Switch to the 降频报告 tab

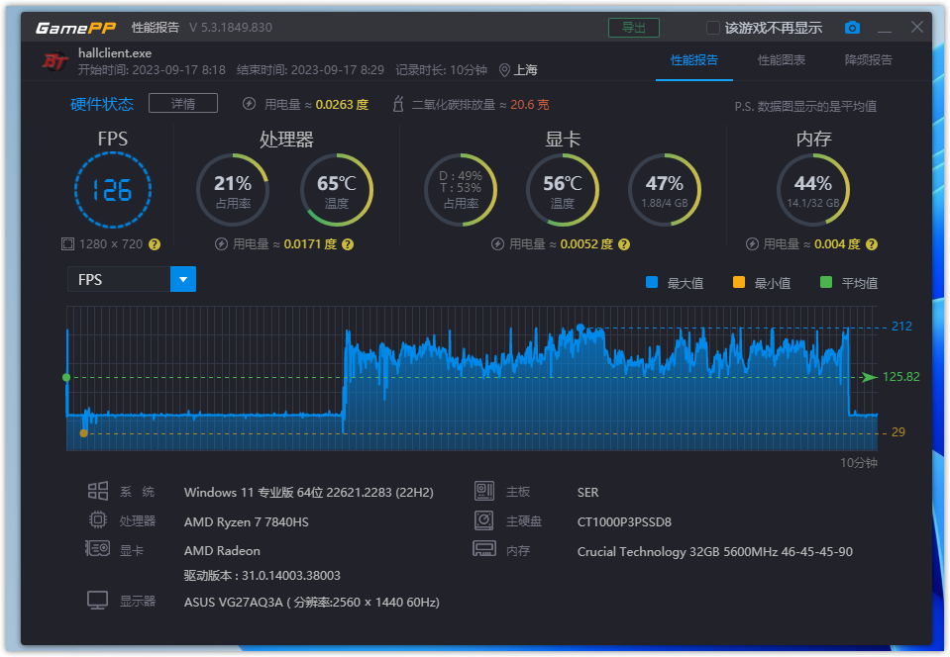click(868, 60)
